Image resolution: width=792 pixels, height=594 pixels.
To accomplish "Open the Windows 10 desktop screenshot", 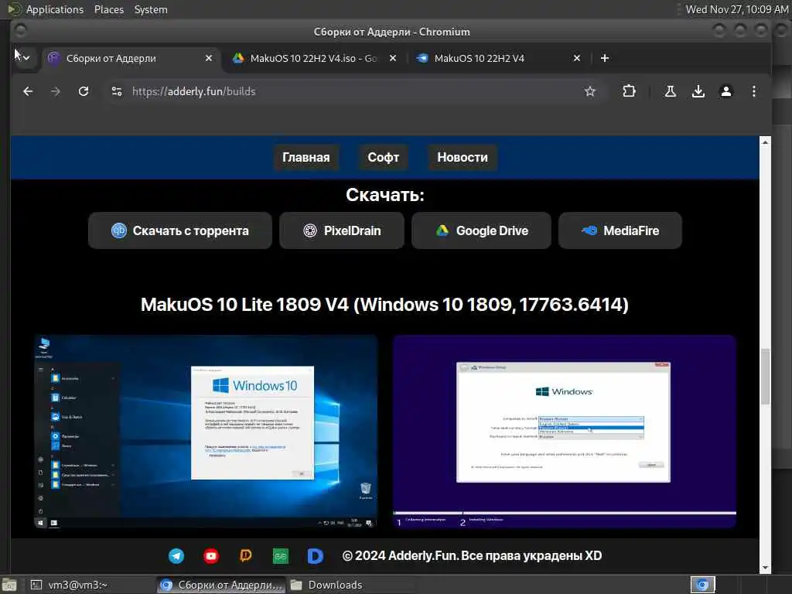I will tap(206, 432).
